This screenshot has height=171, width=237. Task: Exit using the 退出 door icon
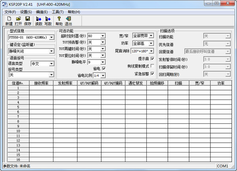click(68, 21)
